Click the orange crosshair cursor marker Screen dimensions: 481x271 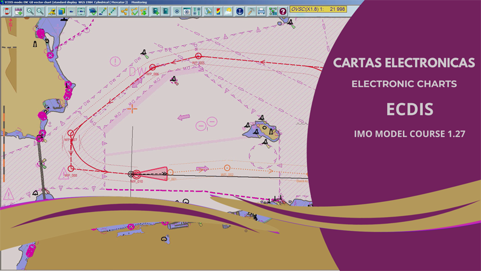(132, 109)
